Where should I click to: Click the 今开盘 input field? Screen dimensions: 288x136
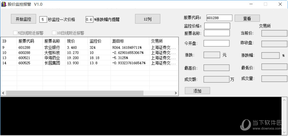click(217, 43)
